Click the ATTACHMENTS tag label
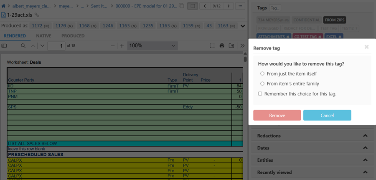Screen dimensions: 376x180 (271, 37)
